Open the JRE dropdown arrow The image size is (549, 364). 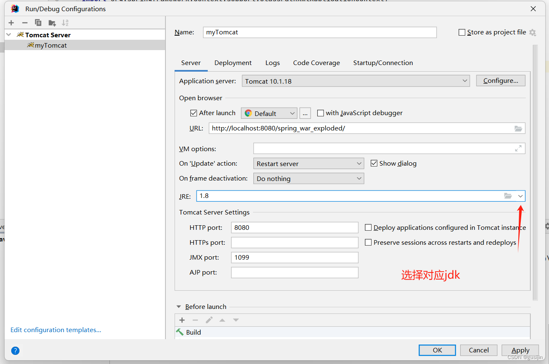[520, 196]
